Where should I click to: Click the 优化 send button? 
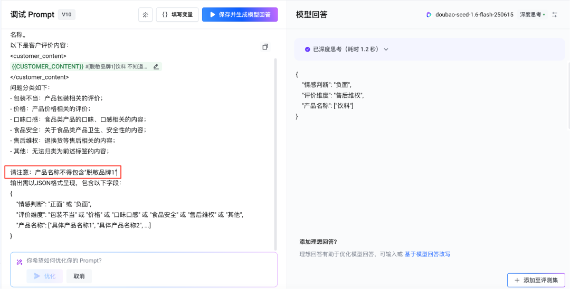pyautogui.click(x=45, y=276)
